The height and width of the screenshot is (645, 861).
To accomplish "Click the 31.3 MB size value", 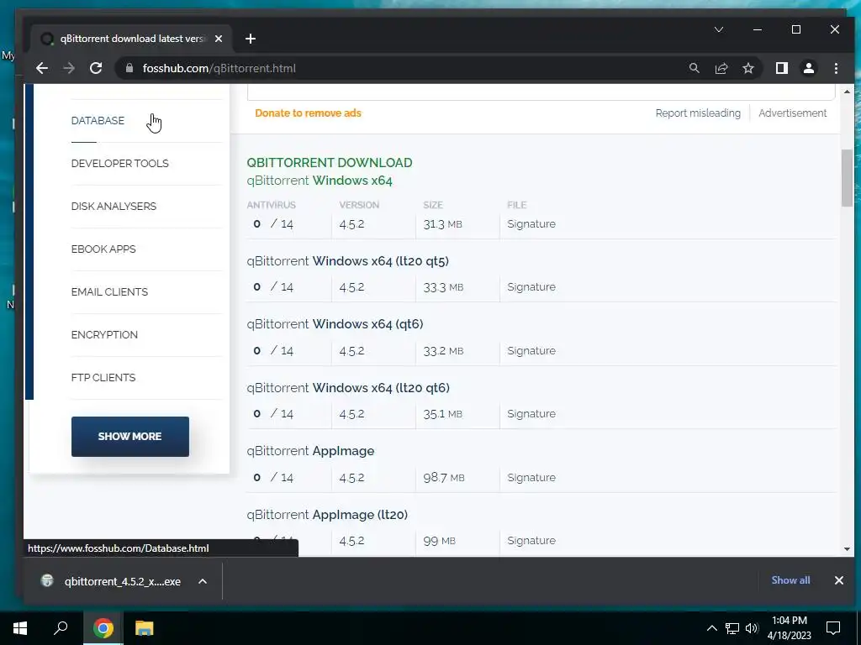I will 442,223.
